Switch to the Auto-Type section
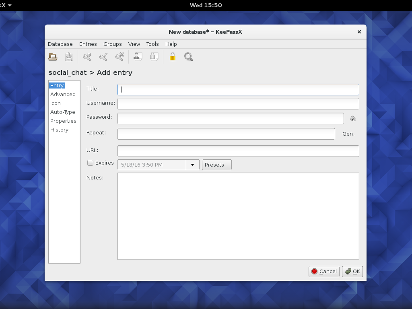 coord(62,112)
